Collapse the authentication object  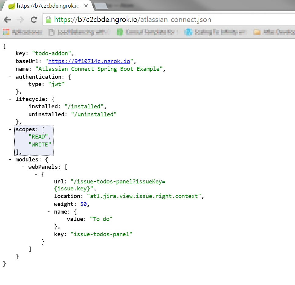10,77
